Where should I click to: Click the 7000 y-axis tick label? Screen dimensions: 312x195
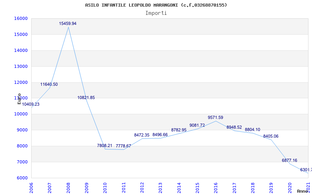22,162
